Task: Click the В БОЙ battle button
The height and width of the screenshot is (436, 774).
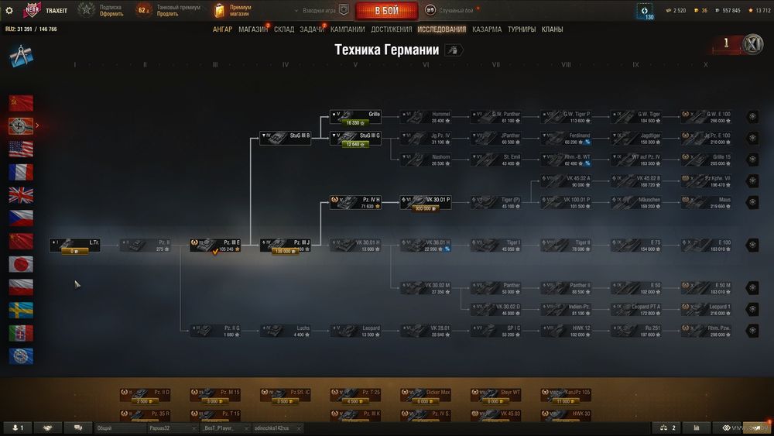Action: 386,10
